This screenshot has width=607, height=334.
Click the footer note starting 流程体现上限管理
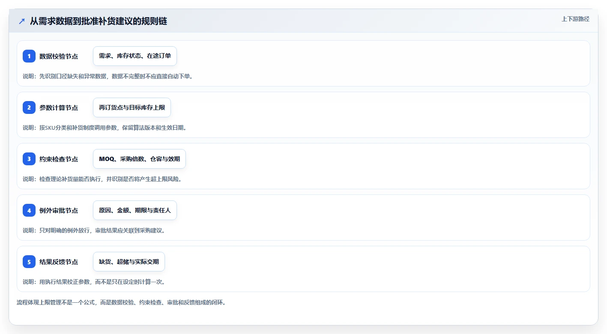121,302
